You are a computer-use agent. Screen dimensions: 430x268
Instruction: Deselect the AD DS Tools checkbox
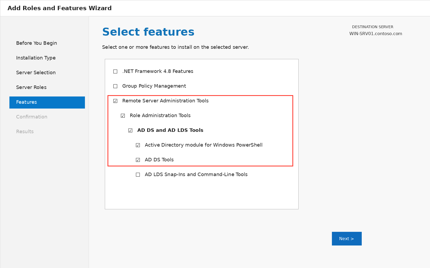click(138, 160)
